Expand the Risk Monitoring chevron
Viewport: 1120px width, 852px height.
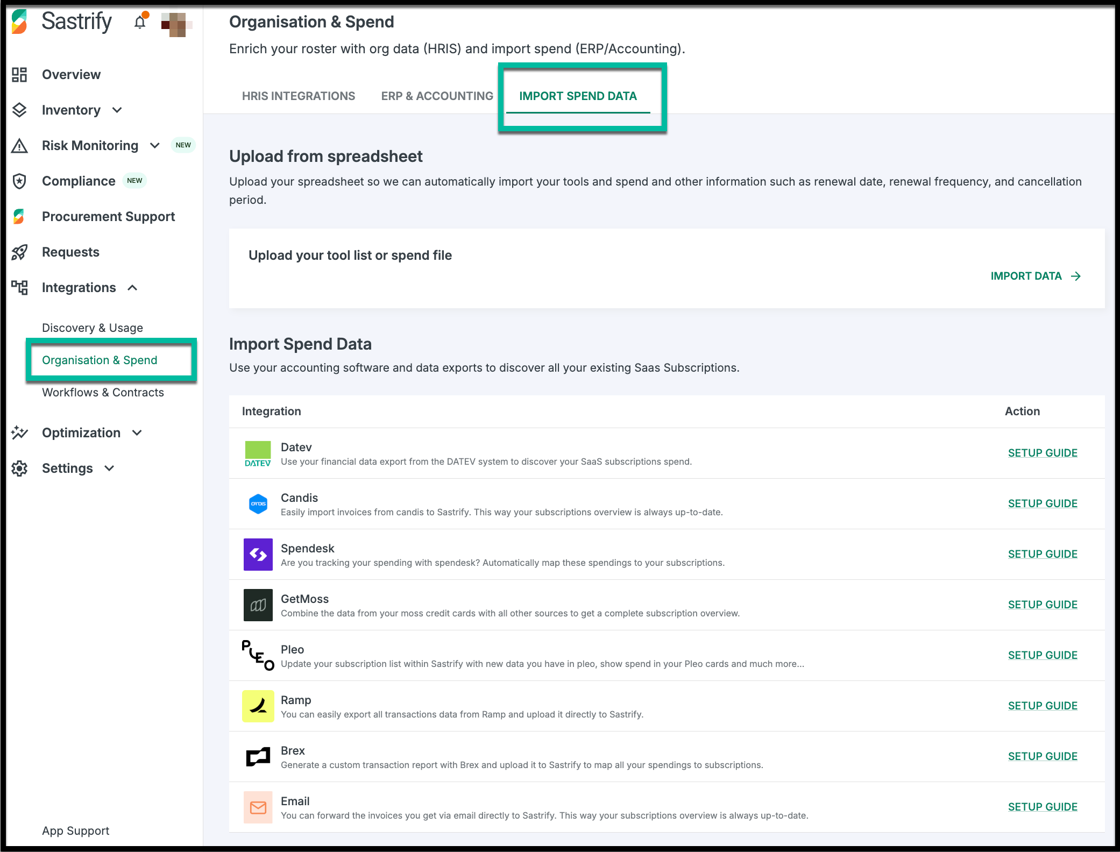(x=155, y=145)
